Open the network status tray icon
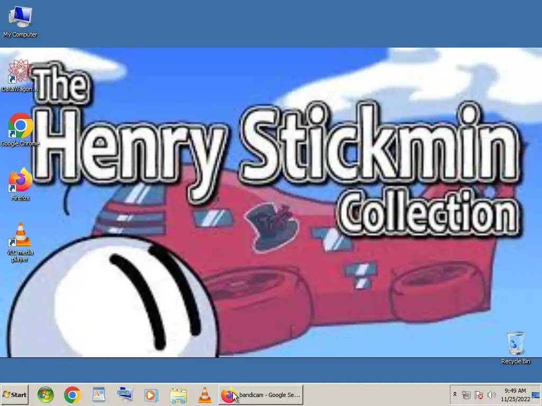Viewport: 542px width, 406px height. point(466,395)
